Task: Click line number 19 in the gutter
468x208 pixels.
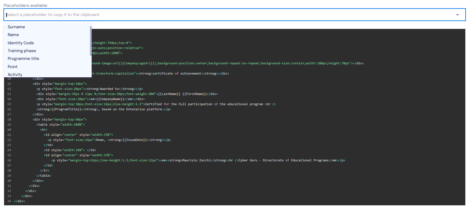Action: [x=9, y=125]
